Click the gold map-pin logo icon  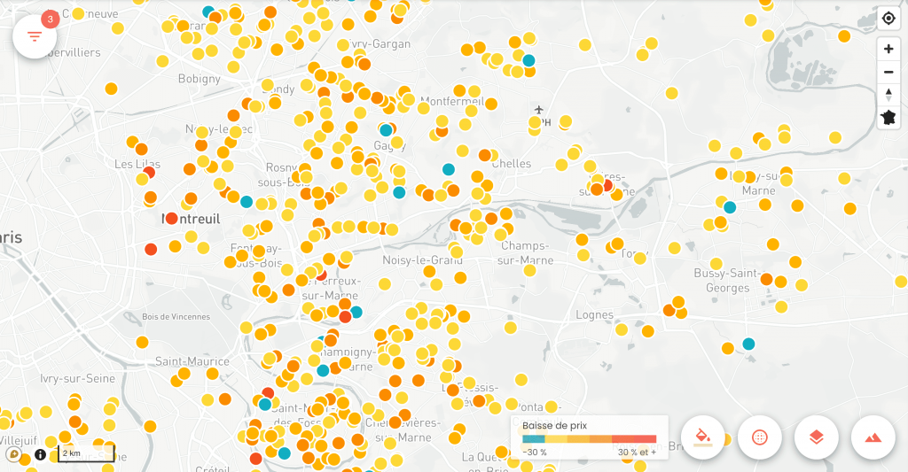pos(14,454)
